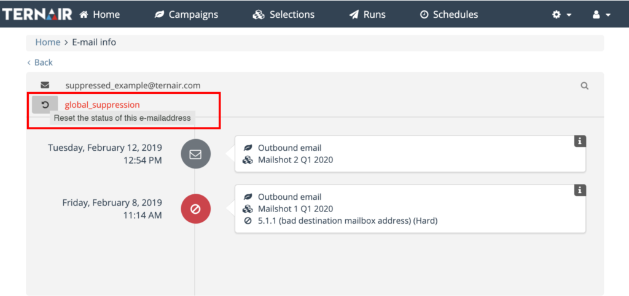Click the search magnifier icon
Screen dimensions: 629x296
585,86
